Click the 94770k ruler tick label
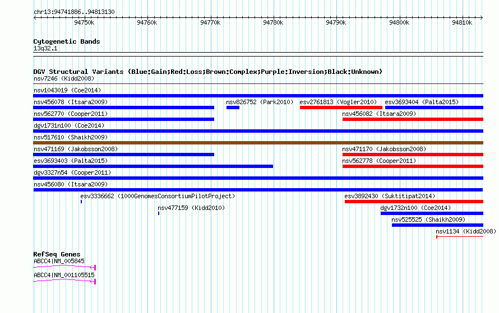499x313 pixels. (x=210, y=22)
